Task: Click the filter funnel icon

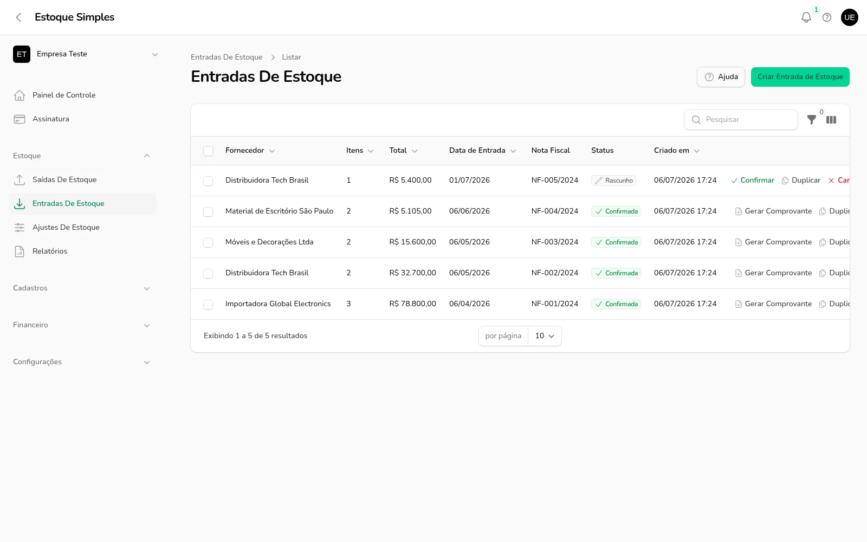Action: [x=812, y=120]
